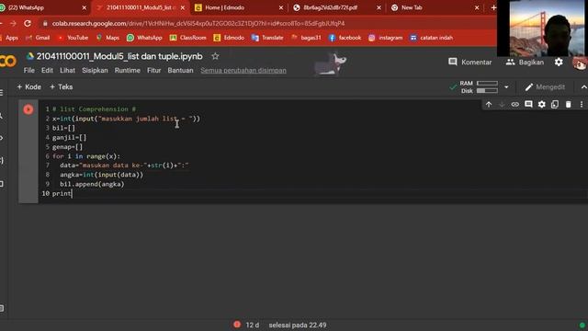Reload the browser page
This screenshot has width=588, height=331.
[28, 23]
